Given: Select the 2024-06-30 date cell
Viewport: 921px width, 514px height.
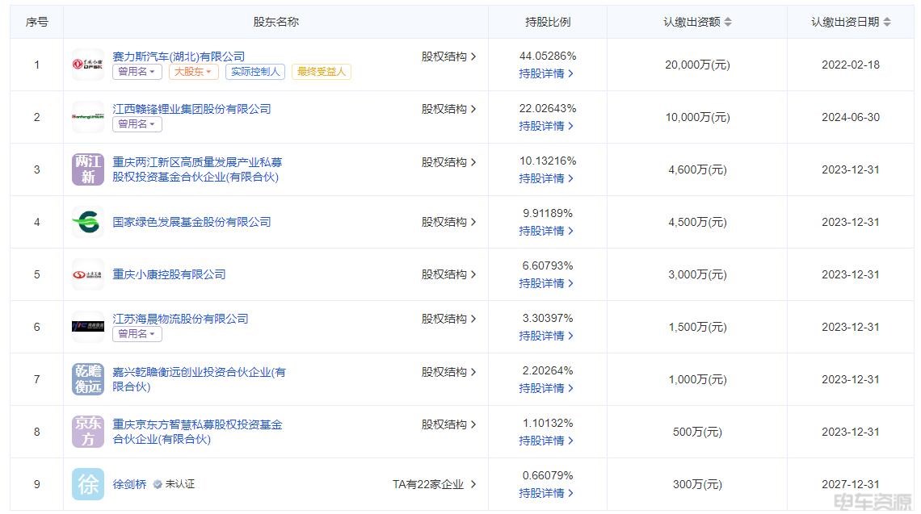Looking at the screenshot, I should coord(851,117).
